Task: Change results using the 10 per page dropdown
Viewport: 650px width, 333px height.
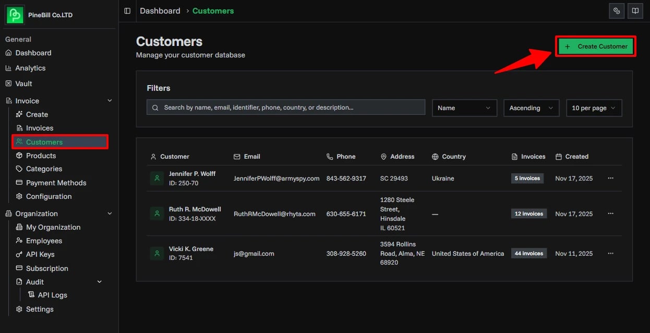Action: 594,108
